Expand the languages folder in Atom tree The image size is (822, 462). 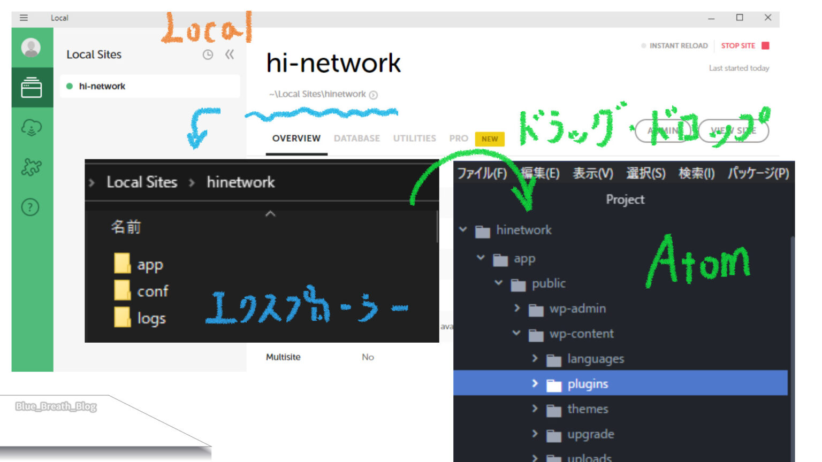pos(535,358)
